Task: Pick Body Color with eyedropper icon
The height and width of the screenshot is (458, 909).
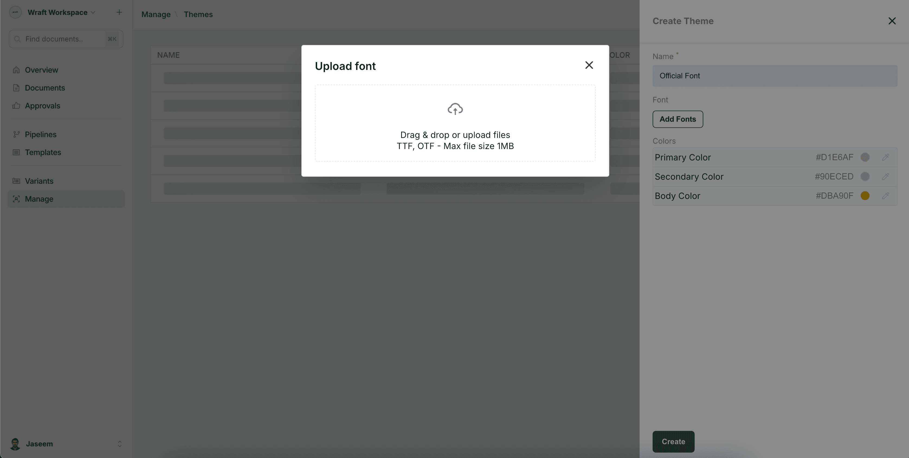Action: (885, 196)
